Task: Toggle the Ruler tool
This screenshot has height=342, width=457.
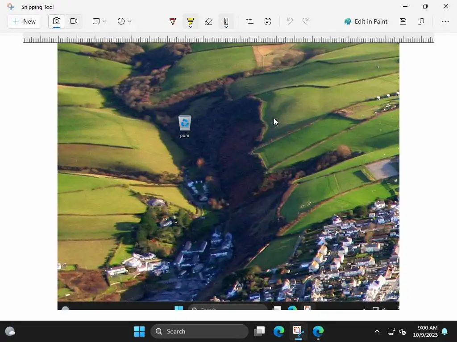Action: pyautogui.click(x=226, y=20)
